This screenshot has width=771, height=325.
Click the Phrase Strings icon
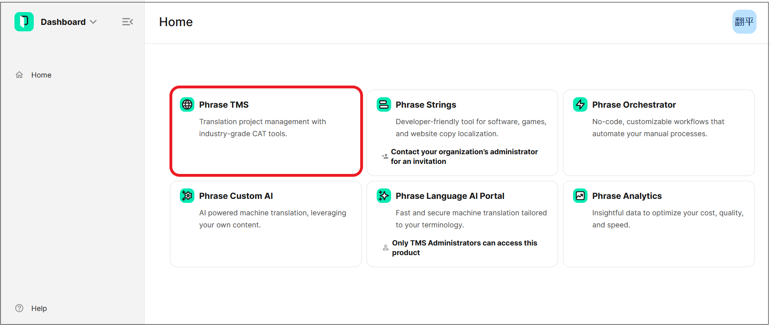pos(383,104)
